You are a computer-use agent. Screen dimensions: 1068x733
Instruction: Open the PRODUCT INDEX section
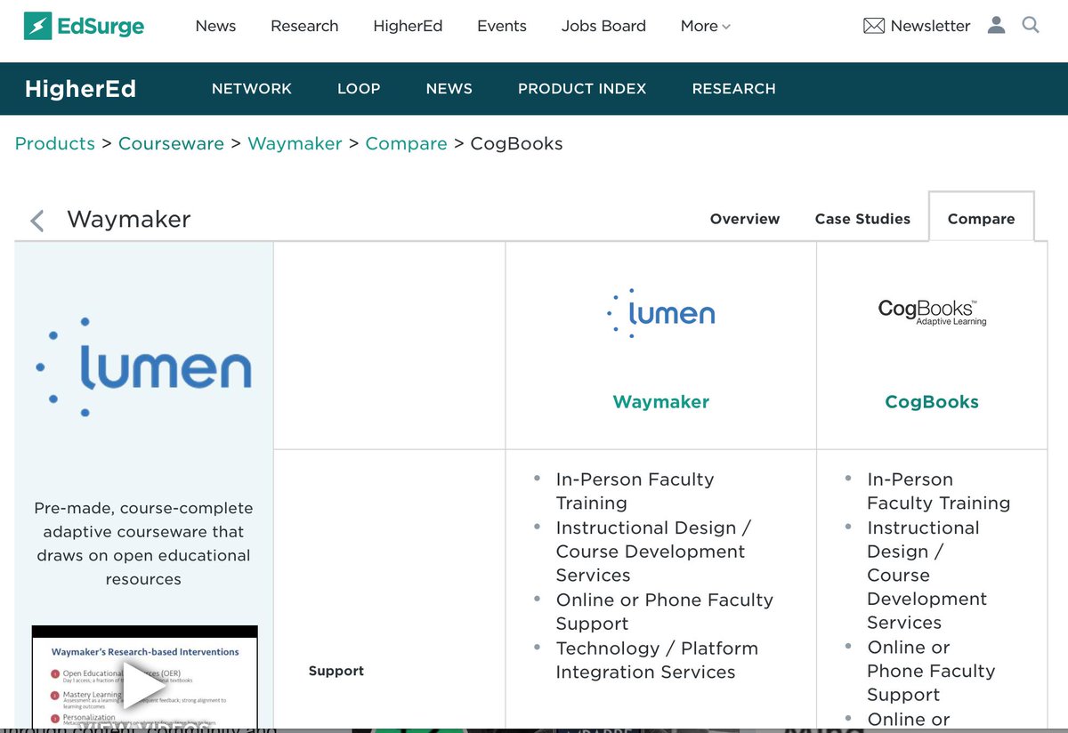pos(582,89)
